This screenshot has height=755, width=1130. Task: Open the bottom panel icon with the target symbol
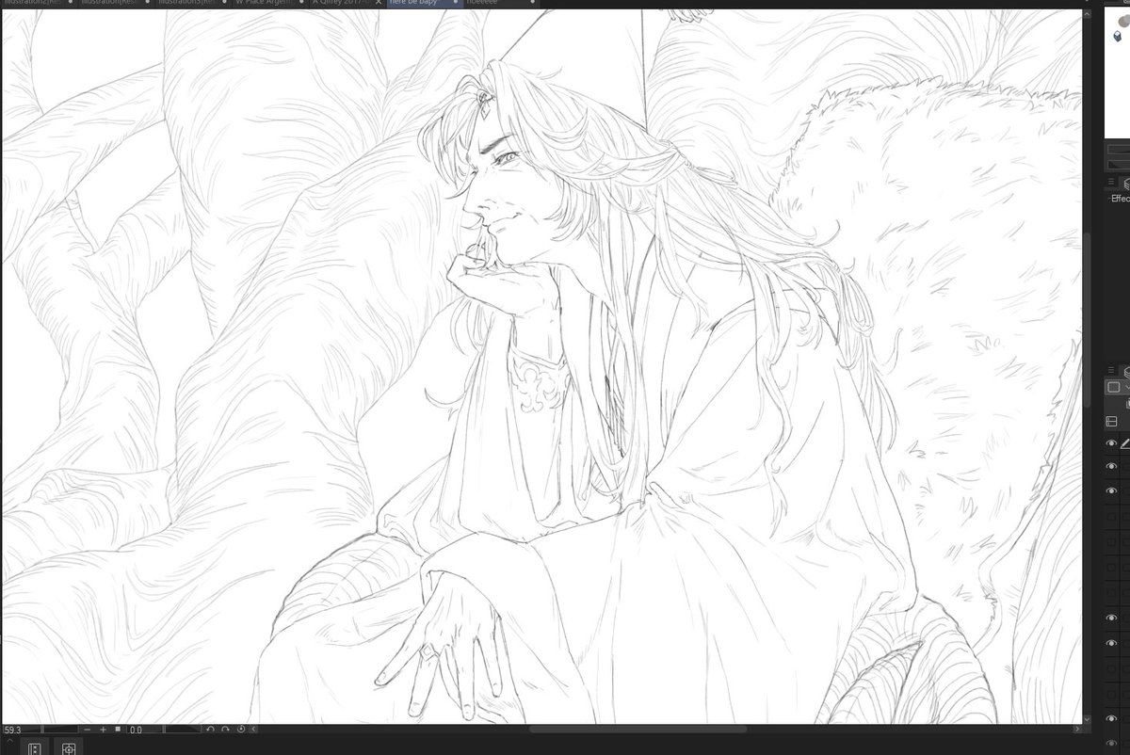point(69,748)
